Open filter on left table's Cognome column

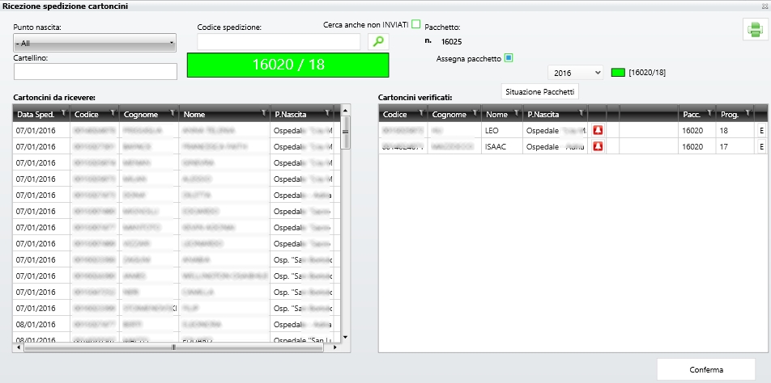[x=174, y=114]
